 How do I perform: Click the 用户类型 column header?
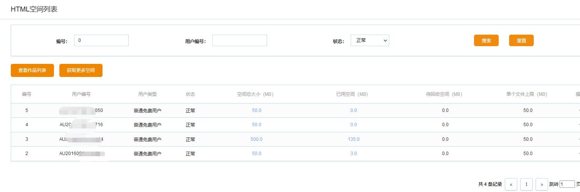(x=148, y=94)
